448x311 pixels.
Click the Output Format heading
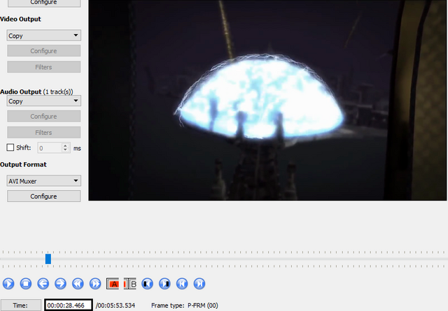[x=23, y=165]
